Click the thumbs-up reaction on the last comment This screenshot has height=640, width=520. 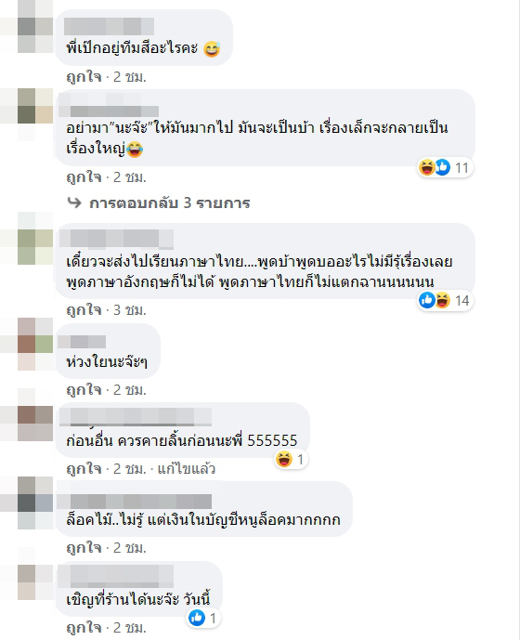pyautogui.click(x=196, y=618)
